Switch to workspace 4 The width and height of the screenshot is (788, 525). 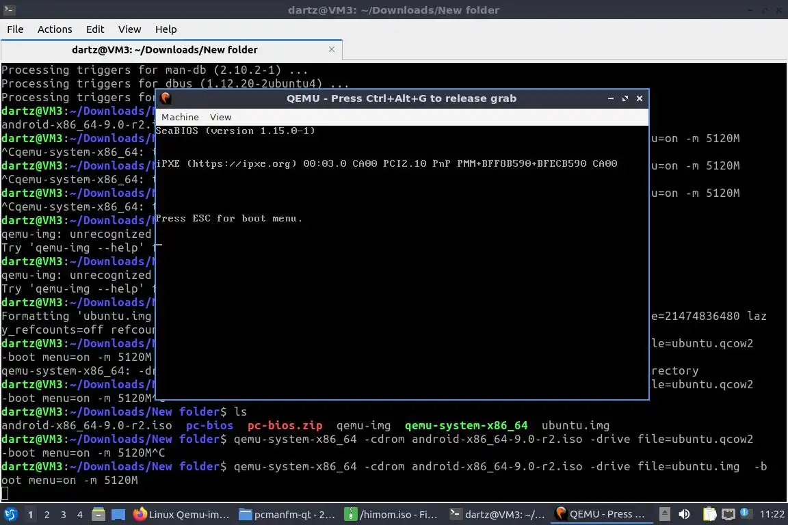(80, 515)
